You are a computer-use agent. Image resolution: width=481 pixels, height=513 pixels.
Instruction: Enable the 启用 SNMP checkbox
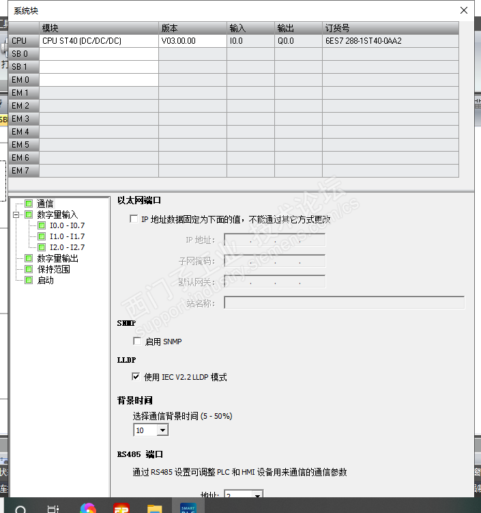(x=137, y=341)
